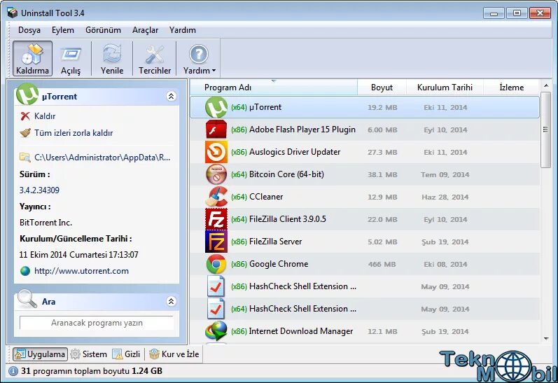Collapse the Ara search panel
The image size is (558, 383).
tap(171, 302)
